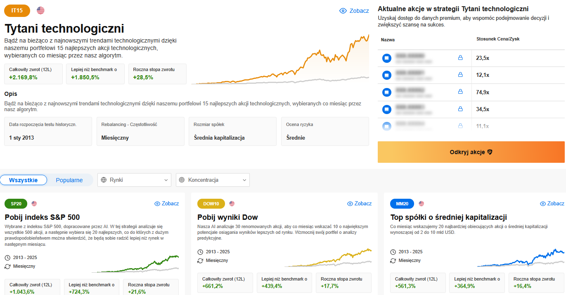566x295 pixels.
Task: Open Zobacz link on Pobij wyniki Dow card
Action: click(360, 204)
